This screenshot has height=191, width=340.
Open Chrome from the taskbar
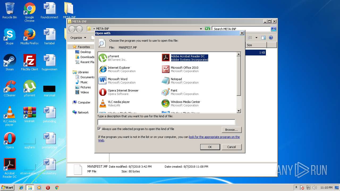coord(57,188)
